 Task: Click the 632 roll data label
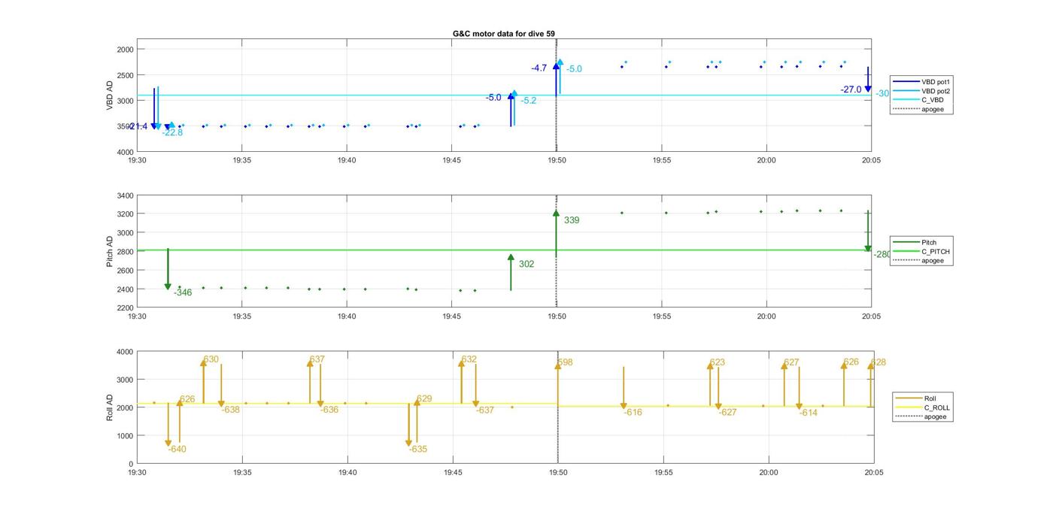tap(469, 359)
